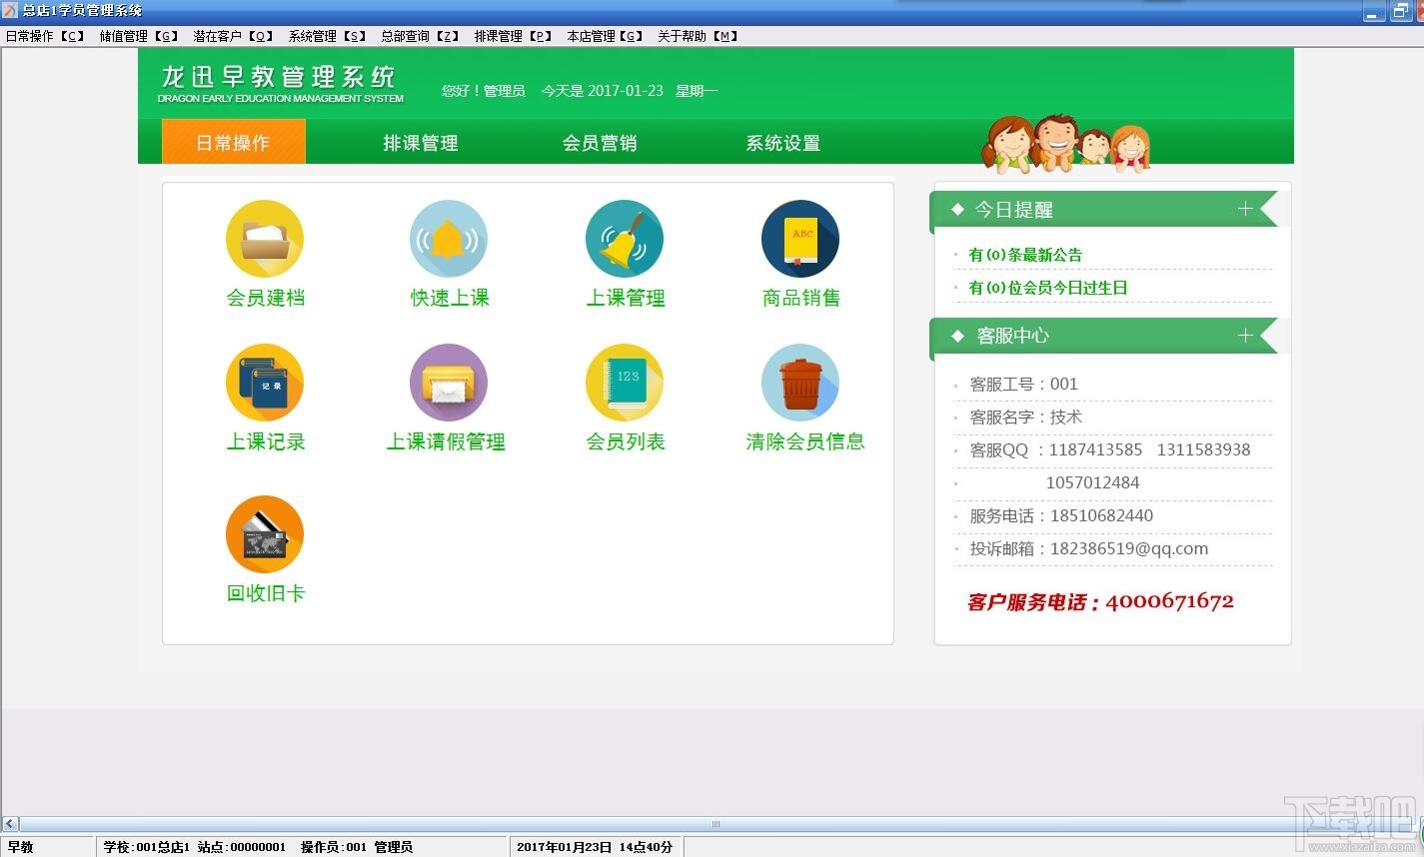Open the 有(0)条最新公告 link
Image resolution: width=1424 pixels, height=857 pixels.
tap(1025, 255)
